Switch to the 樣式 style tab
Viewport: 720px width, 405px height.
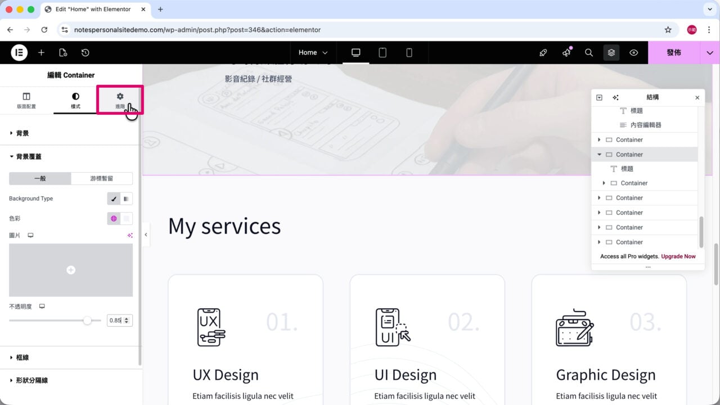pos(75,100)
